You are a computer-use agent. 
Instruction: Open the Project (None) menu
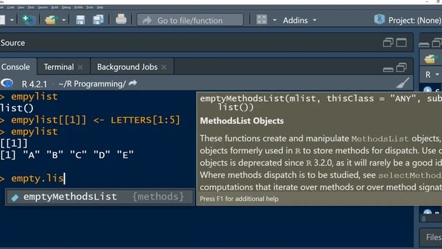[x=414, y=20]
